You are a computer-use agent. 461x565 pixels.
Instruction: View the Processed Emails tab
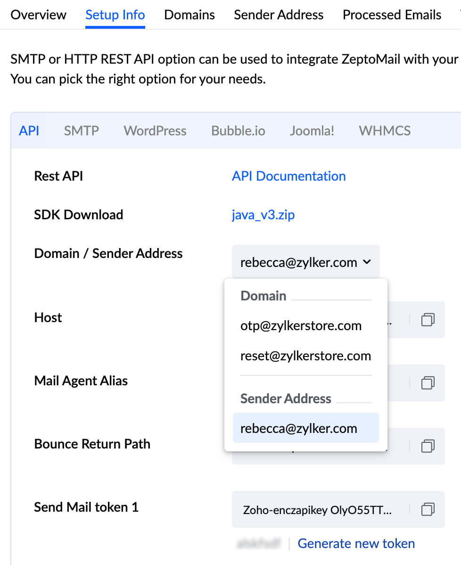tap(392, 15)
